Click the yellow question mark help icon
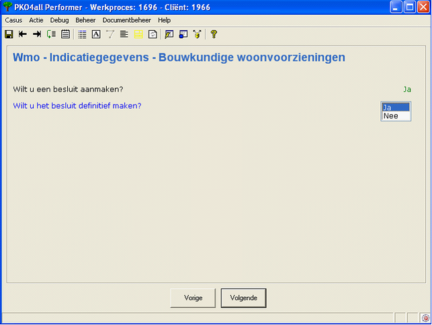 (214, 34)
